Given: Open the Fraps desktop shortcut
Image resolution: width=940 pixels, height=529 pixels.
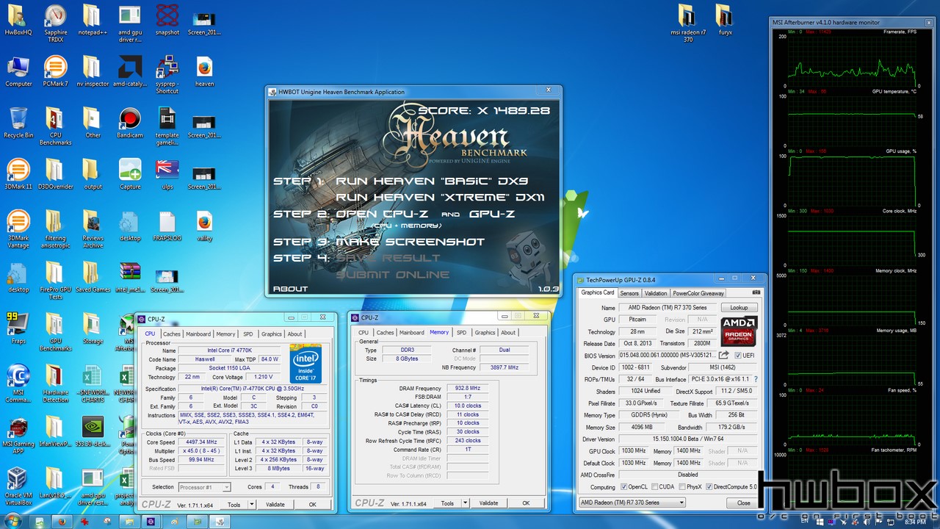Looking at the screenshot, I should (x=18, y=328).
